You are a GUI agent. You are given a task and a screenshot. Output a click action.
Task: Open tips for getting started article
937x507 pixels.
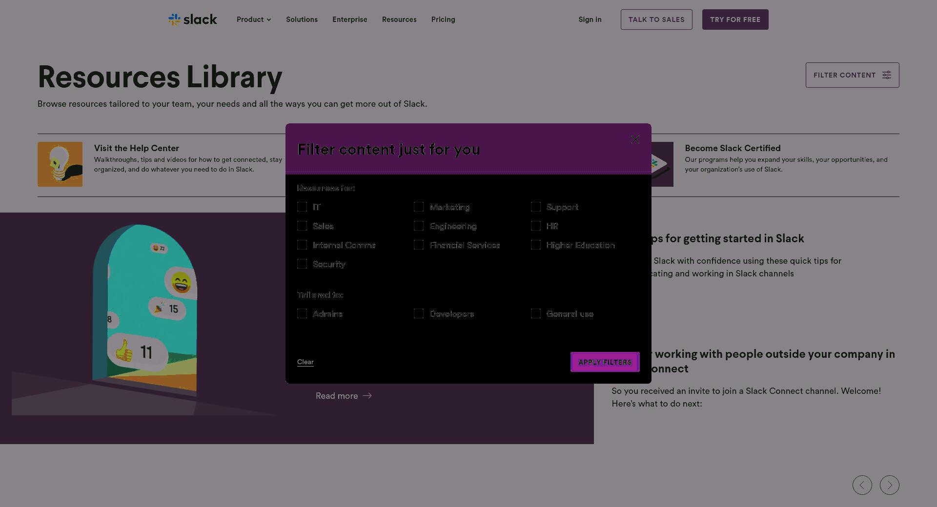(x=727, y=238)
